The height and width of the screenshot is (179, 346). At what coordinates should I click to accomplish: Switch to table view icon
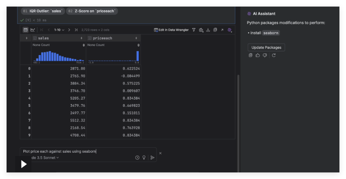tap(26, 30)
